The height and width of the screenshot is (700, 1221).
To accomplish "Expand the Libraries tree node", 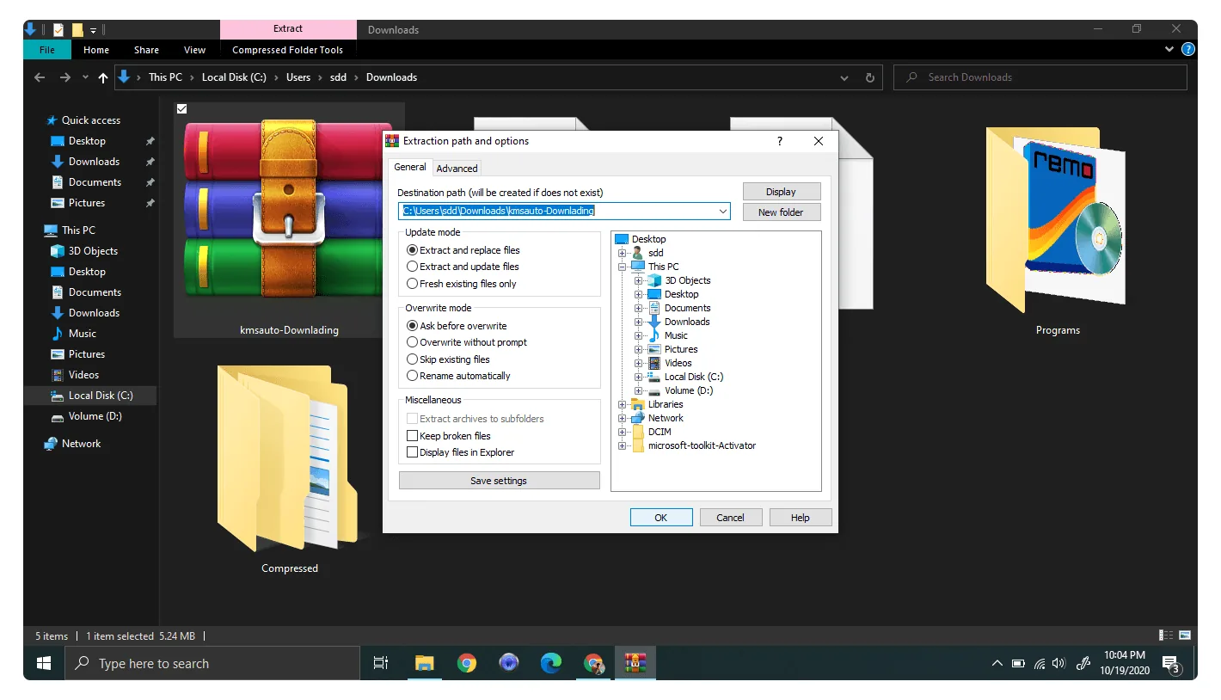I will 622,404.
